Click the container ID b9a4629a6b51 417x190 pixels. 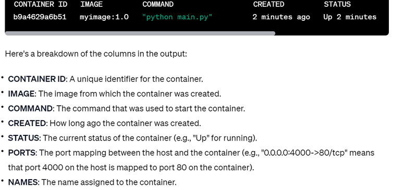[40, 17]
